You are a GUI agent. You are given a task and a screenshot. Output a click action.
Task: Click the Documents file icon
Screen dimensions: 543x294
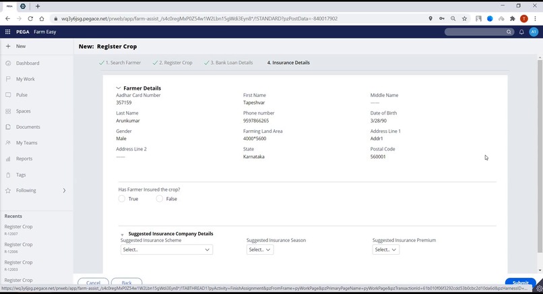coord(8,127)
